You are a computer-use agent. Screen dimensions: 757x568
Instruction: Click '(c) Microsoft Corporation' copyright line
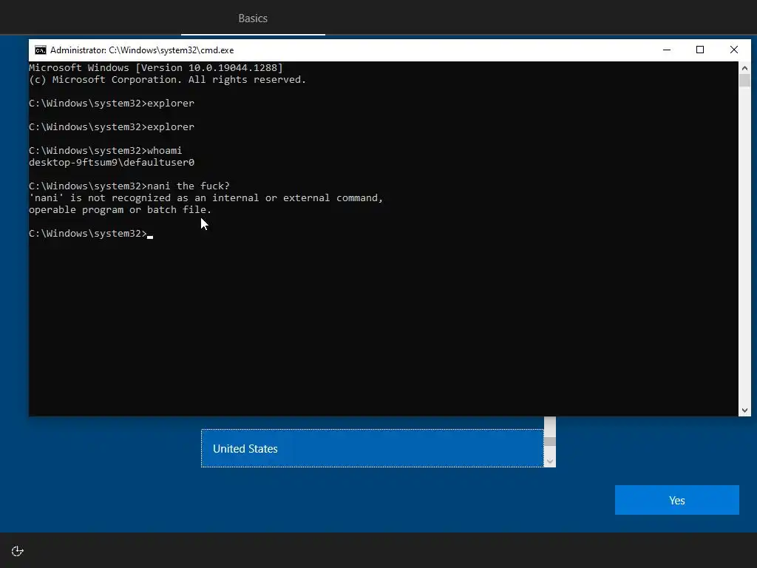coord(168,80)
